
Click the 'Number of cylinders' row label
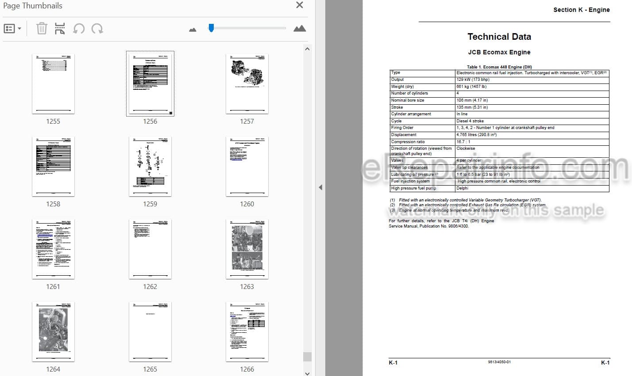tap(409, 93)
